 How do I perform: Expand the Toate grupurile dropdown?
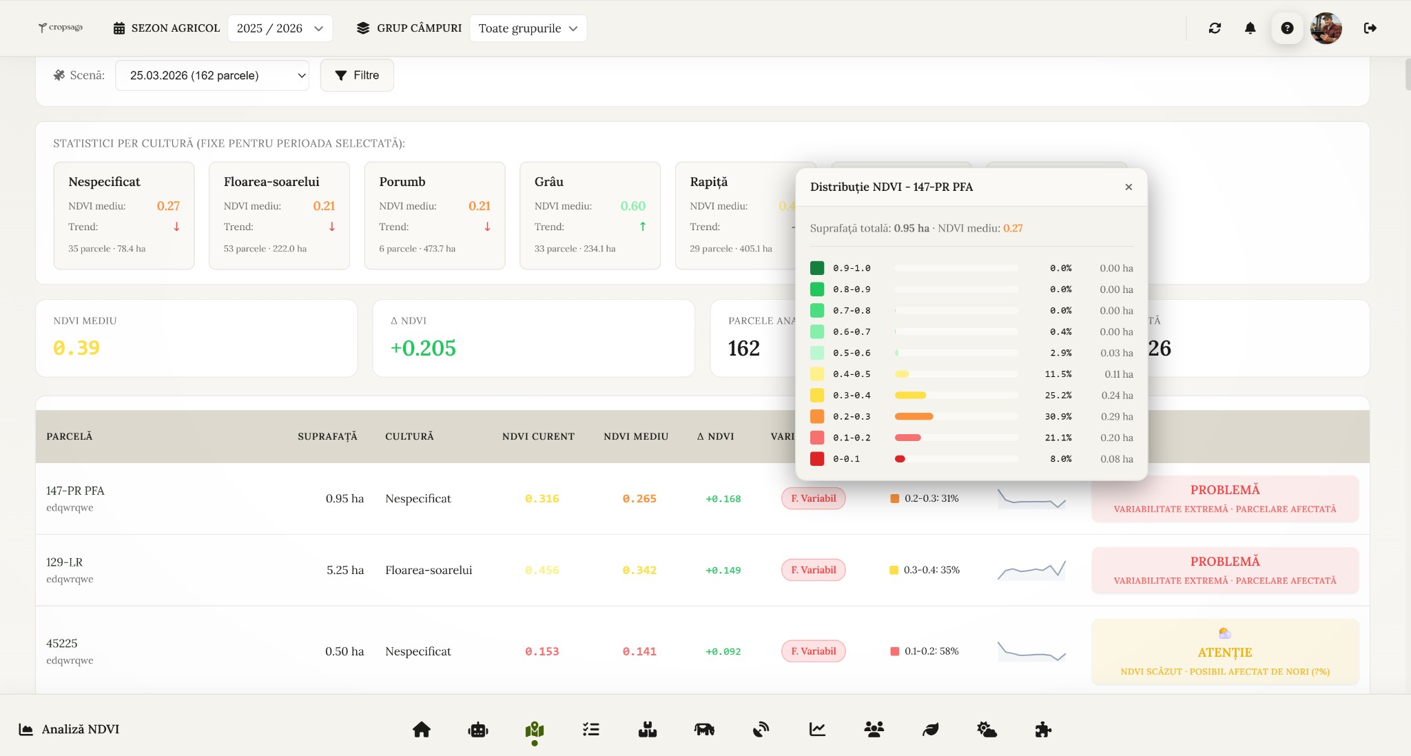pos(528,28)
